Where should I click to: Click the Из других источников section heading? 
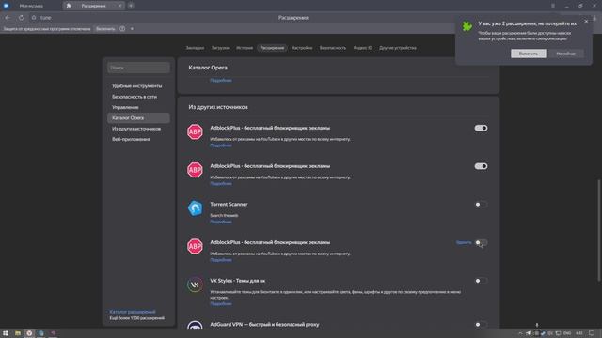coord(218,107)
